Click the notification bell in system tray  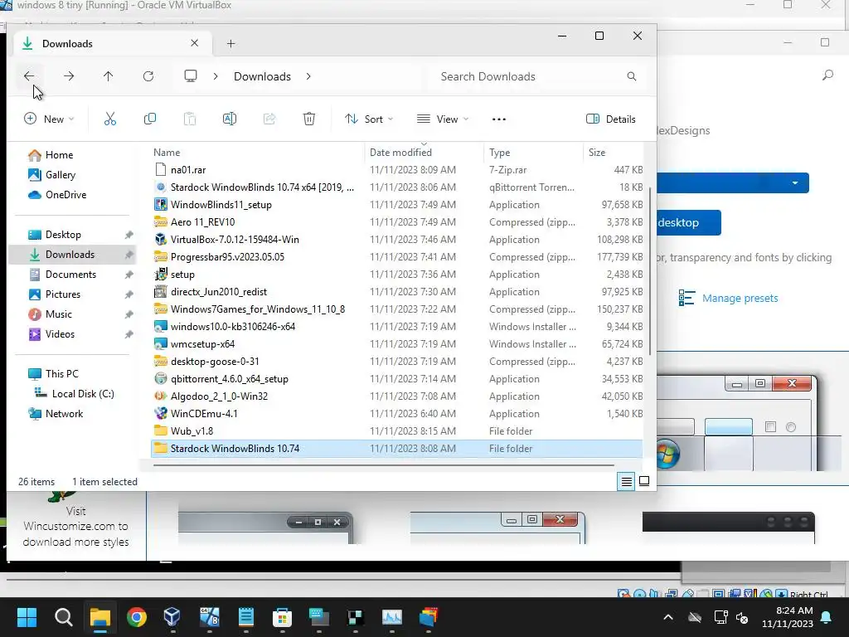click(827, 617)
